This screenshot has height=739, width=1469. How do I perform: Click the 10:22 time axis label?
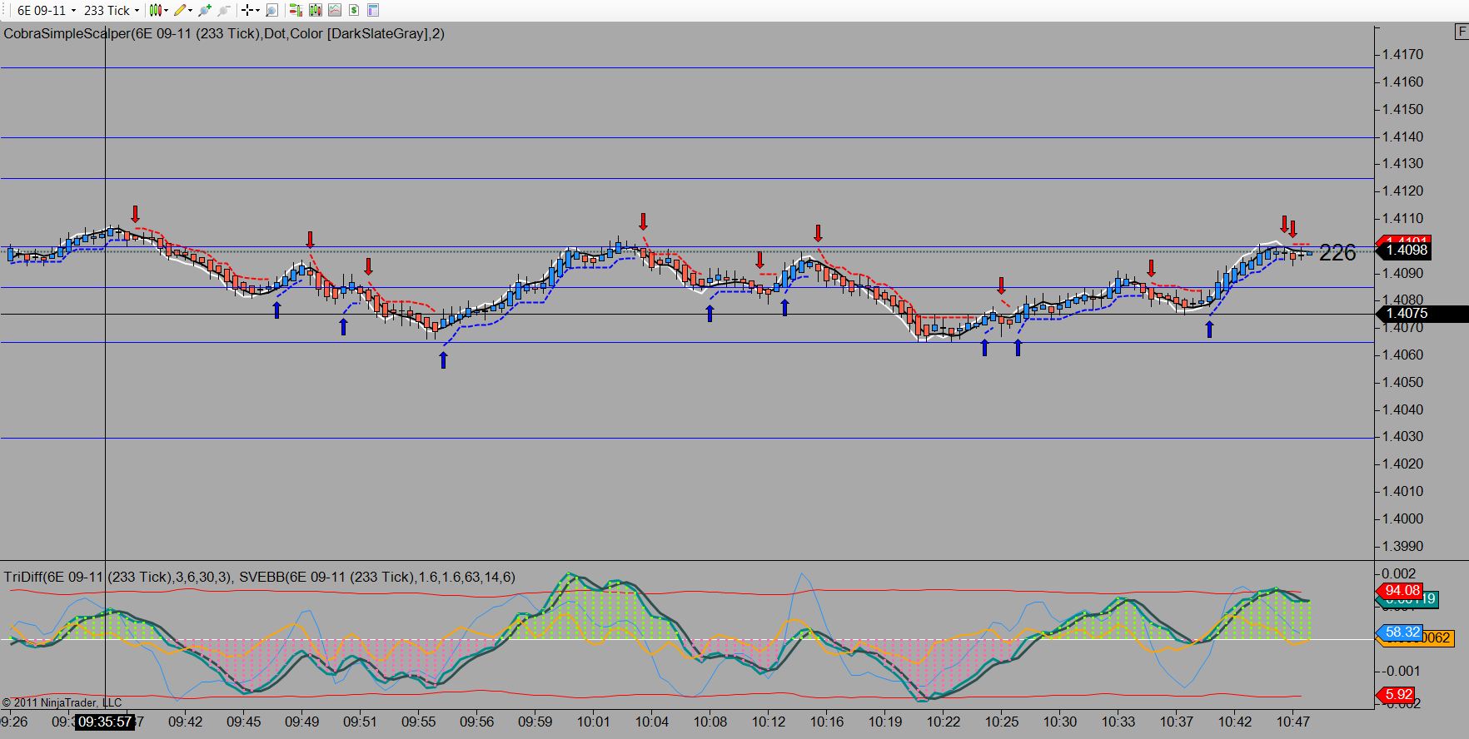tap(943, 722)
